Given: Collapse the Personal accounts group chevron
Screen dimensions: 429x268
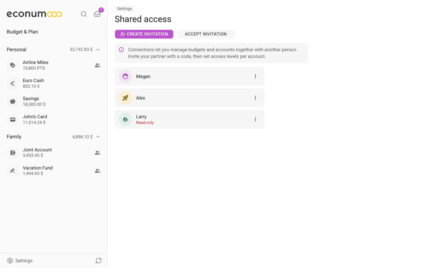Looking at the screenshot, I should (x=98, y=50).
